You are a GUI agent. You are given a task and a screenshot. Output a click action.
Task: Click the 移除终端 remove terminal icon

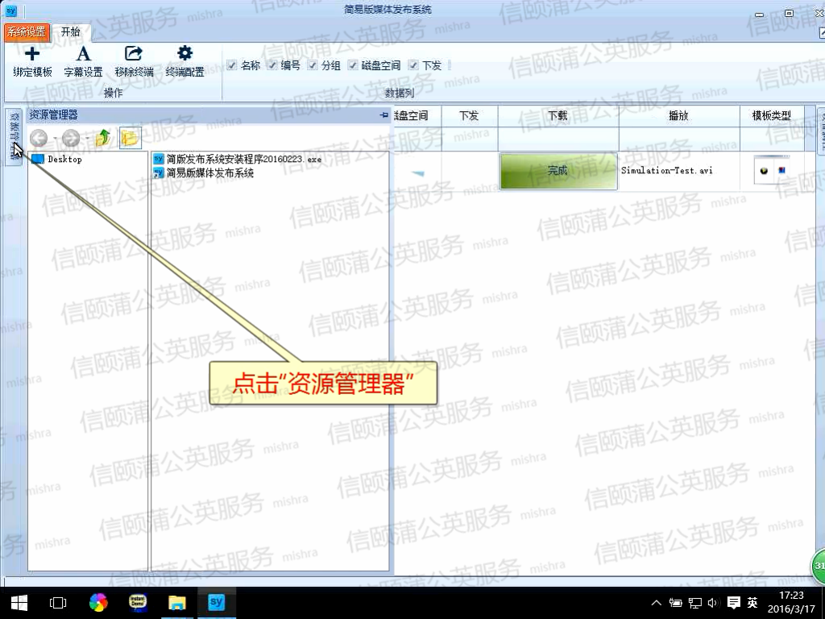pyautogui.click(x=134, y=54)
